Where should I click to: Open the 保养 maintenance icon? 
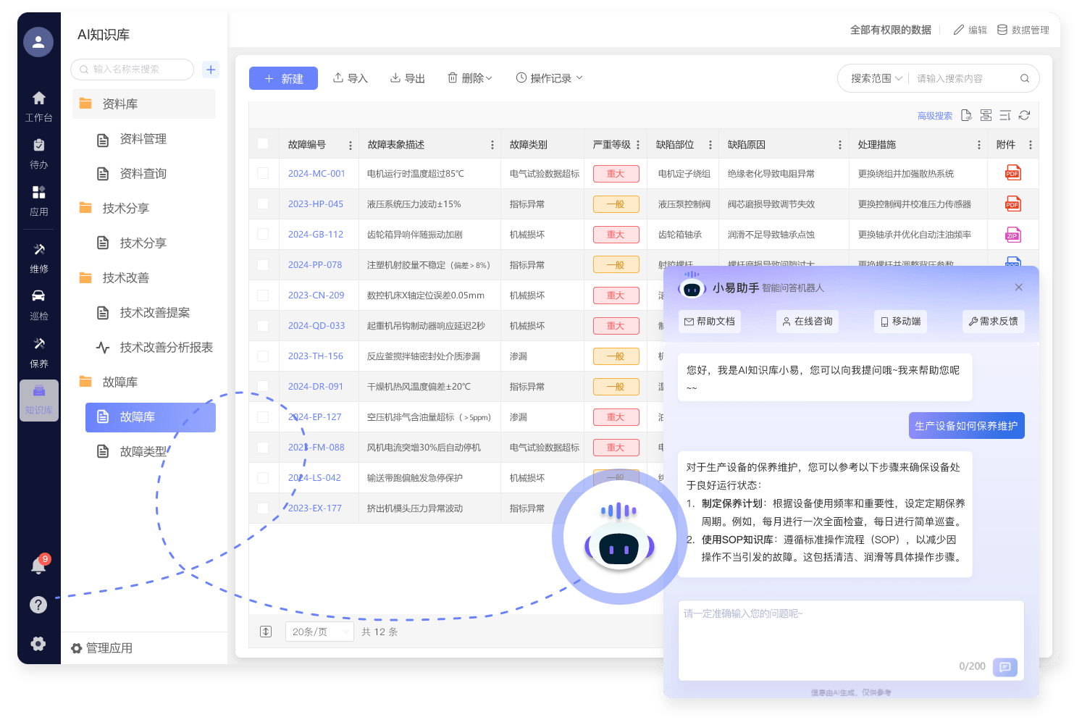[x=39, y=344]
